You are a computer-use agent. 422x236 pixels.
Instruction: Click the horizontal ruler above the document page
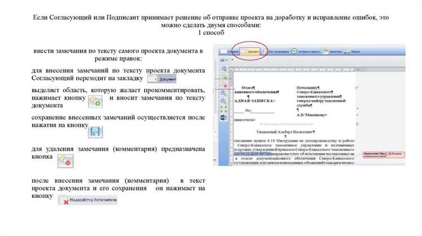coord(296,70)
